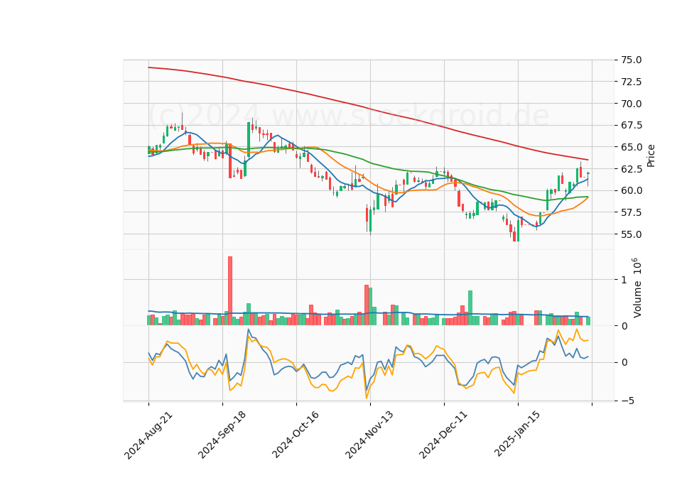Click the 70.0 price axis value
682x490 pixels.
click(x=630, y=104)
